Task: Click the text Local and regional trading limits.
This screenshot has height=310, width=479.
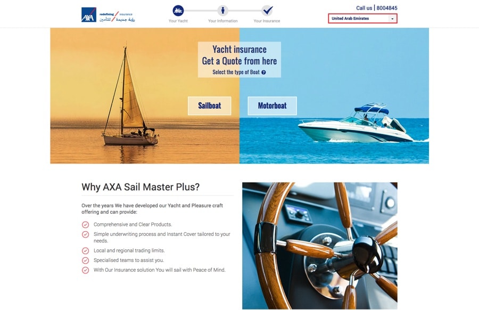Action: (129, 250)
